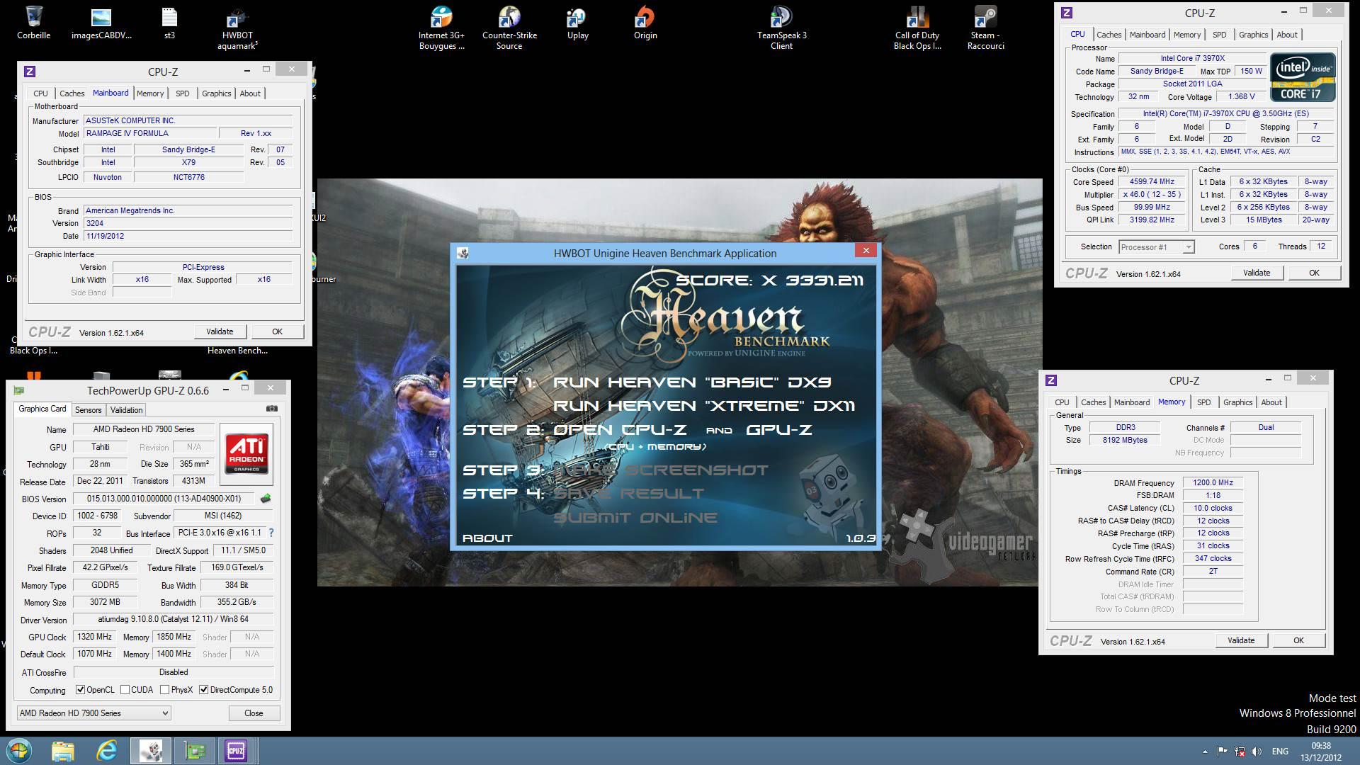This screenshot has width=1360, height=765.
Task: Click ATI Radeon Graphics logo in GPU-Z
Action: click(x=246, y=453)
